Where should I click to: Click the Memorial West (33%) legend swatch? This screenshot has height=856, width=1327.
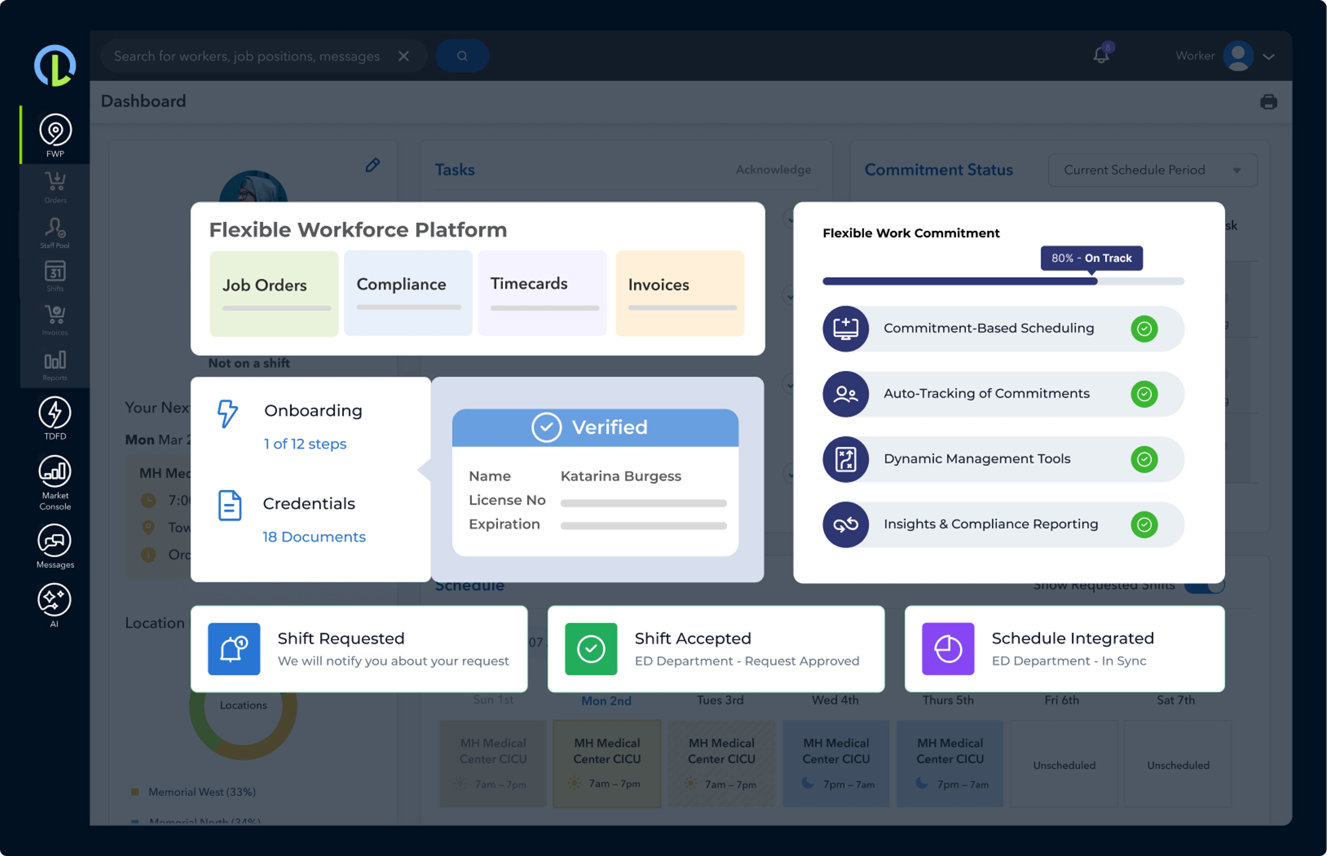(134, 791)
